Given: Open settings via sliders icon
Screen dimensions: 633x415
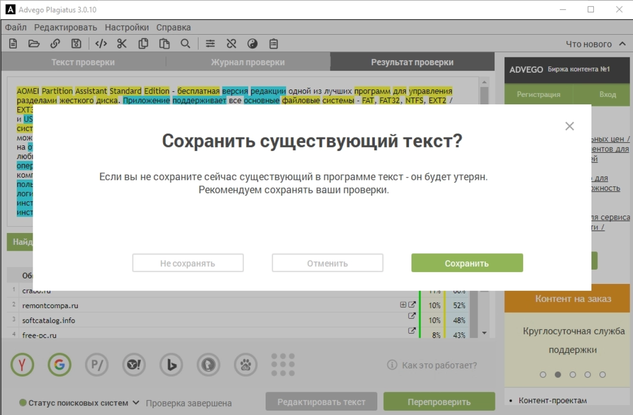Looking at the screenshot, I should tap(211, 44).
